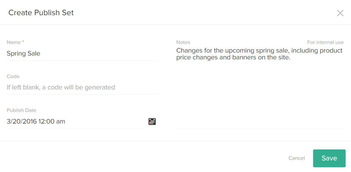
Task: Click the date value 3/20/2016 12:00 am
Action: pyautogui.click(x=36, y=121)
